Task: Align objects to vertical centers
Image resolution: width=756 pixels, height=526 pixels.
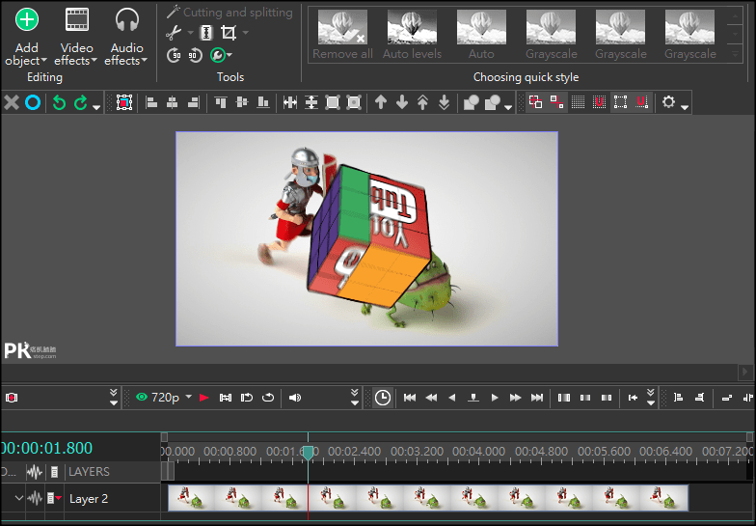Action: (242, 102)
